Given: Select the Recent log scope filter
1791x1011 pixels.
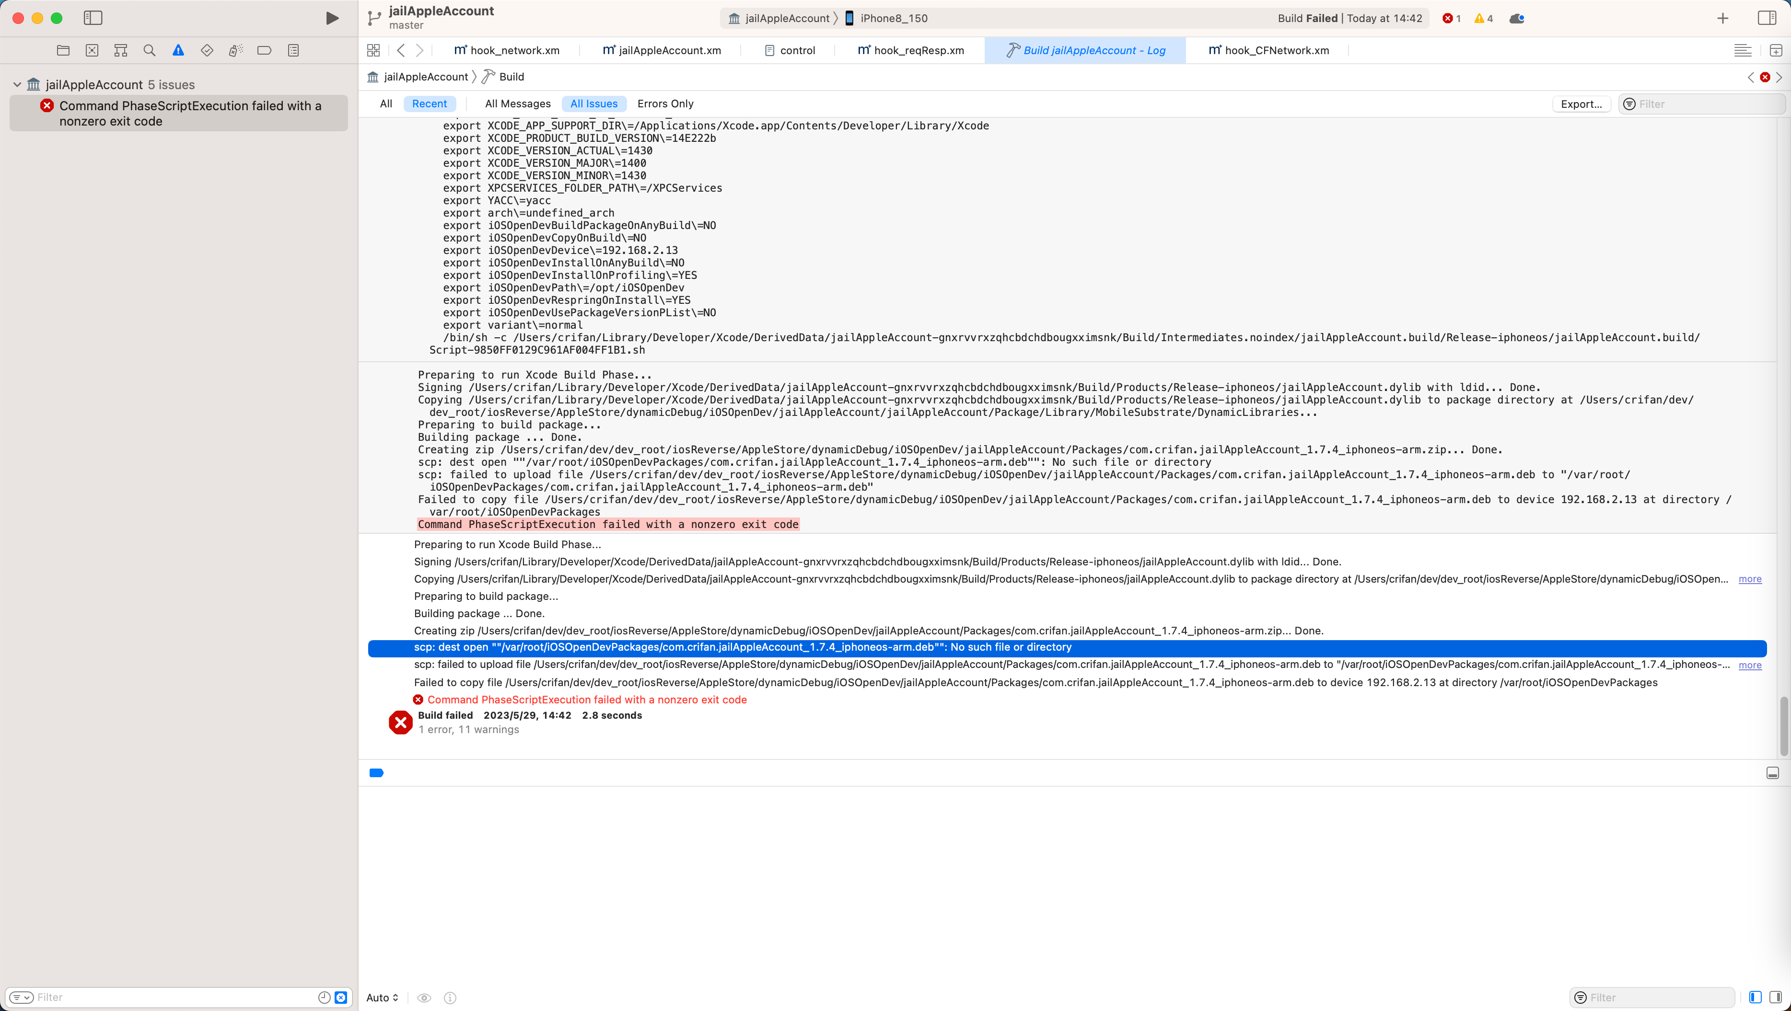Looking at the screenshot, I should [x=429, y=103].
